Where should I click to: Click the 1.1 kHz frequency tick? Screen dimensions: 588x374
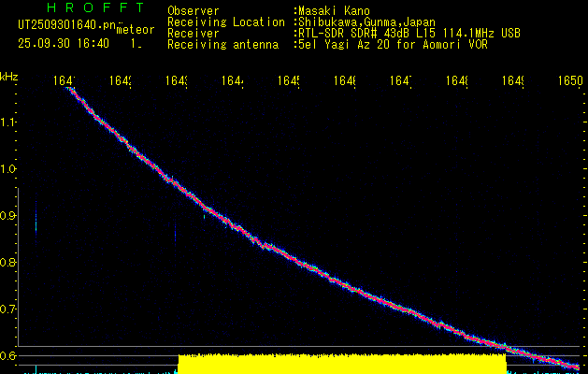tap(8, 122)
